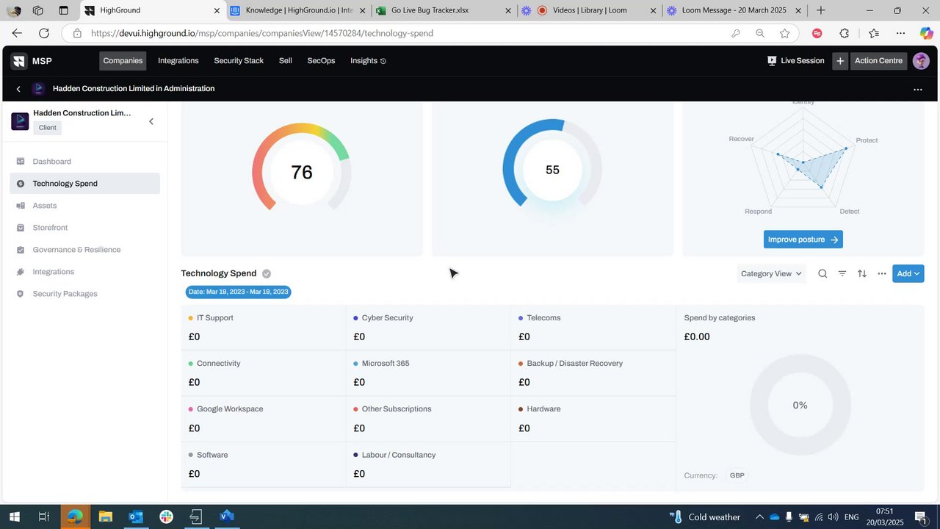Open the Companies nav tab

123,61
